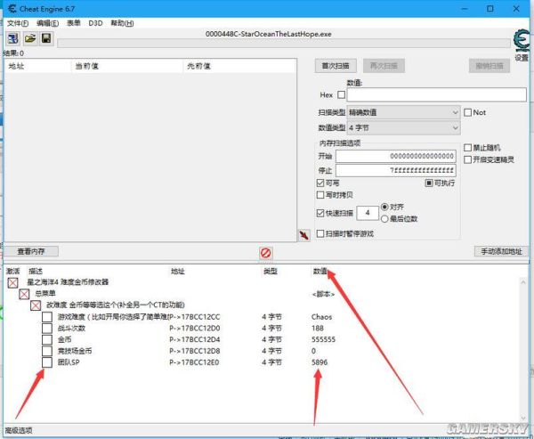Select the address P->17BCC12CC
The image size is (534, 439).
pos(195,317)
